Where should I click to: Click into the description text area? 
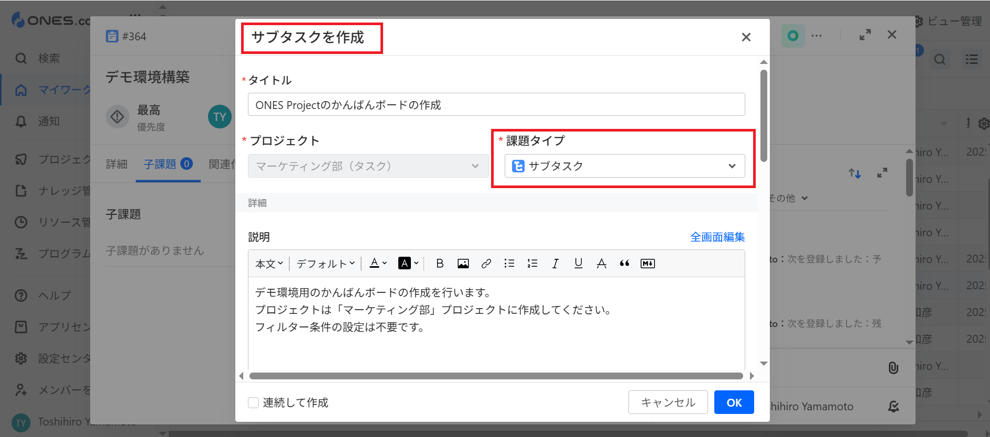point(496,323)
